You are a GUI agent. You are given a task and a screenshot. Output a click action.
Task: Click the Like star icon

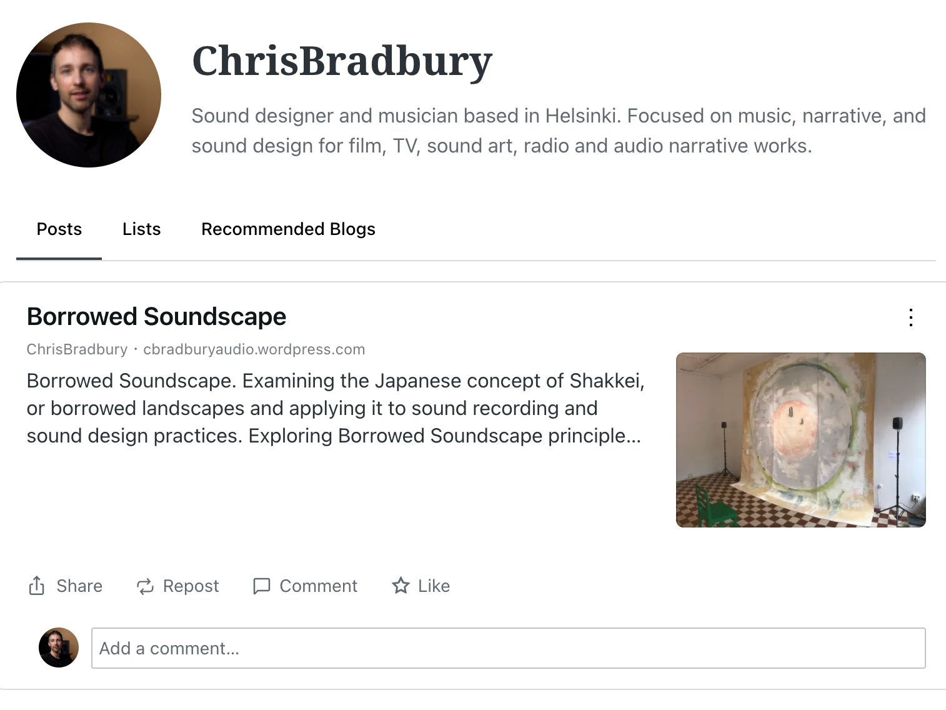(x=401, y=586)
